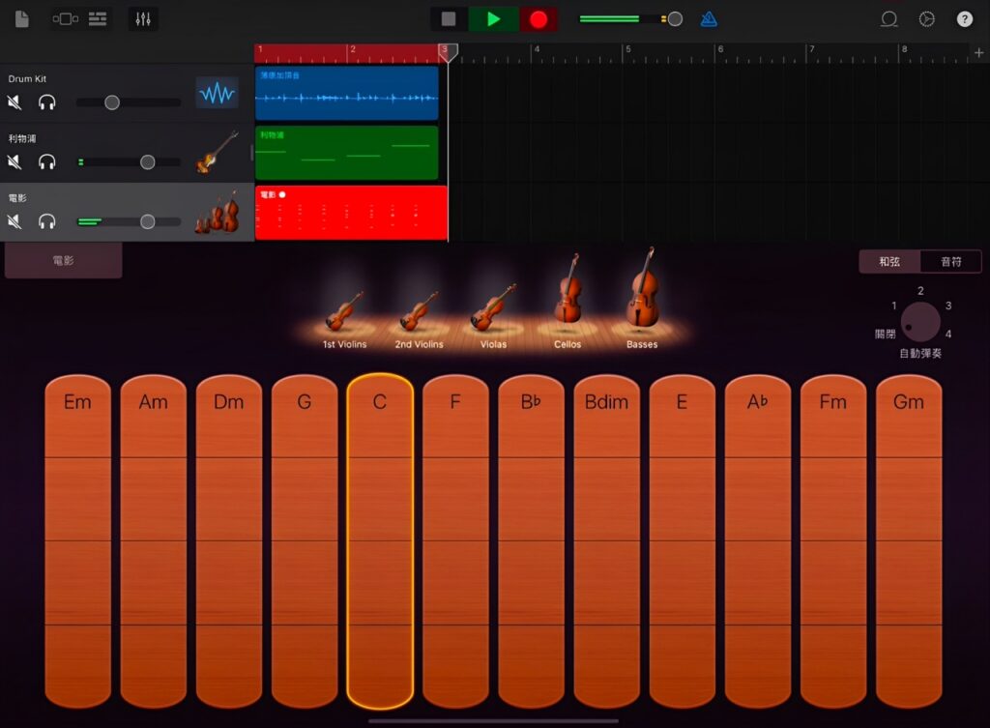Play the Am chord strip
This screenshot has height=728, width=990.
[x=153, y=541]
